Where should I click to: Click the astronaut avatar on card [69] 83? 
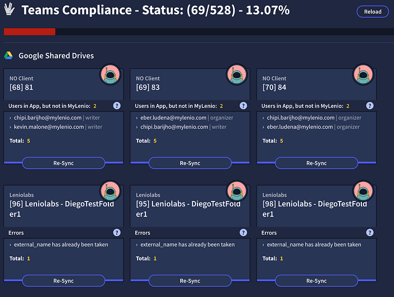tap(237, 75)
